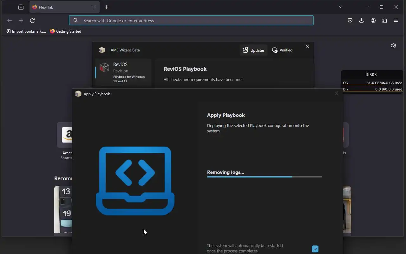Open Firefox extensions menu
Screen dimensions: 406x254
coord(384,20)
